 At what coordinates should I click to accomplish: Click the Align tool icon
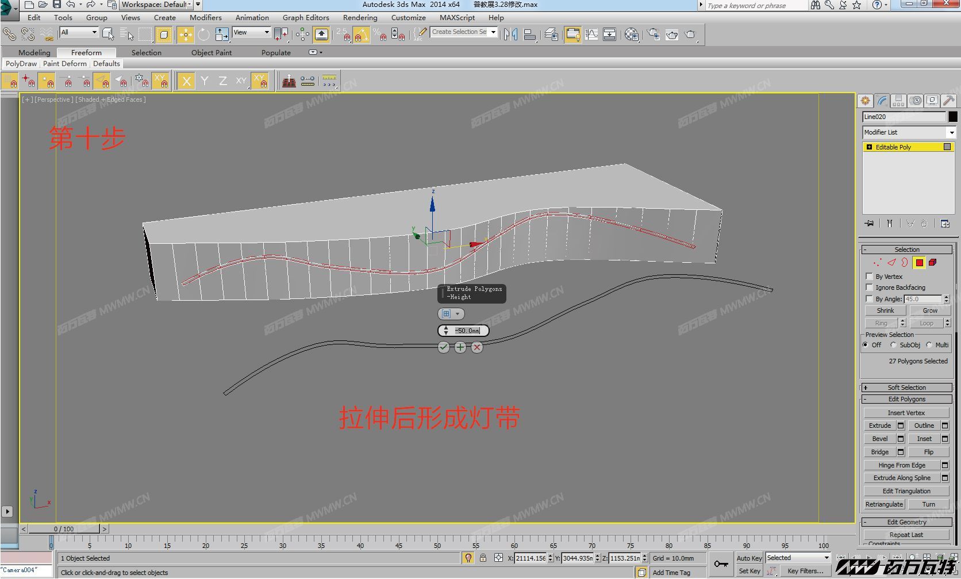pyautogui.click(x=530, y=34)
